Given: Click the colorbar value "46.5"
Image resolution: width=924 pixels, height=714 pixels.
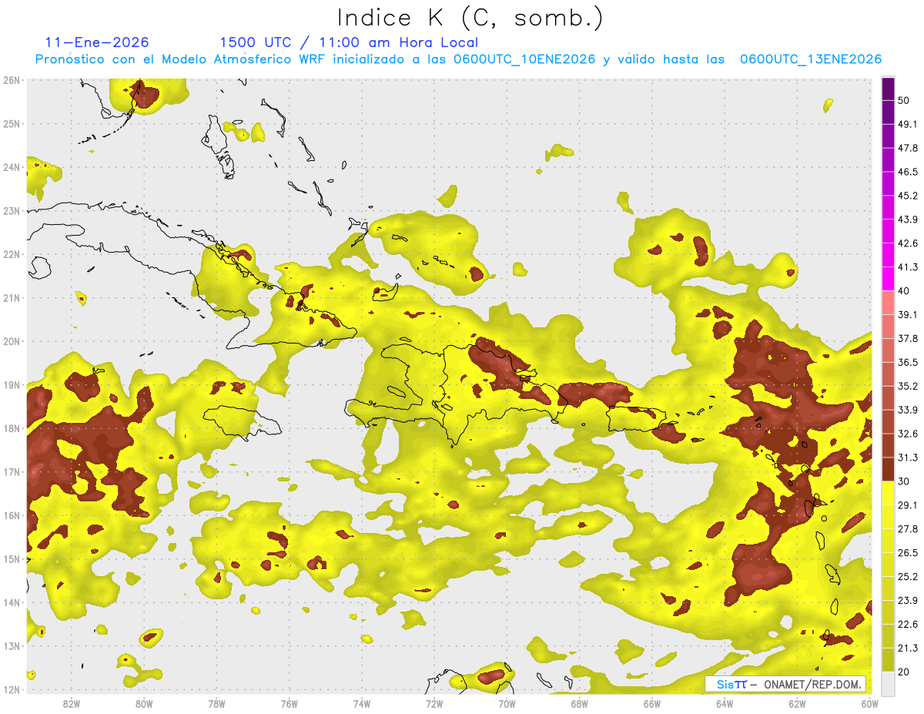Looking at the screenshot, I should click(x=907, y=172).
